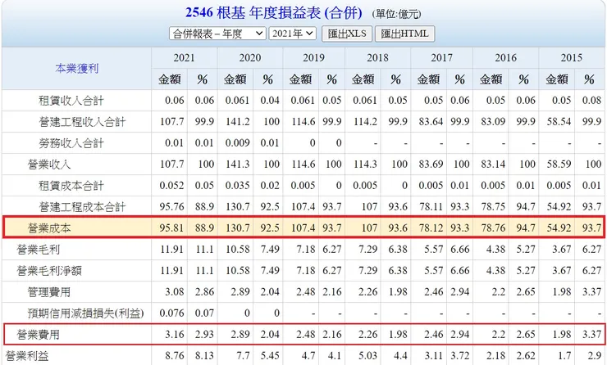Click the 2019 營業利益 amount 4.7
The height and width of the screenshot is (365, 607).
308,355
